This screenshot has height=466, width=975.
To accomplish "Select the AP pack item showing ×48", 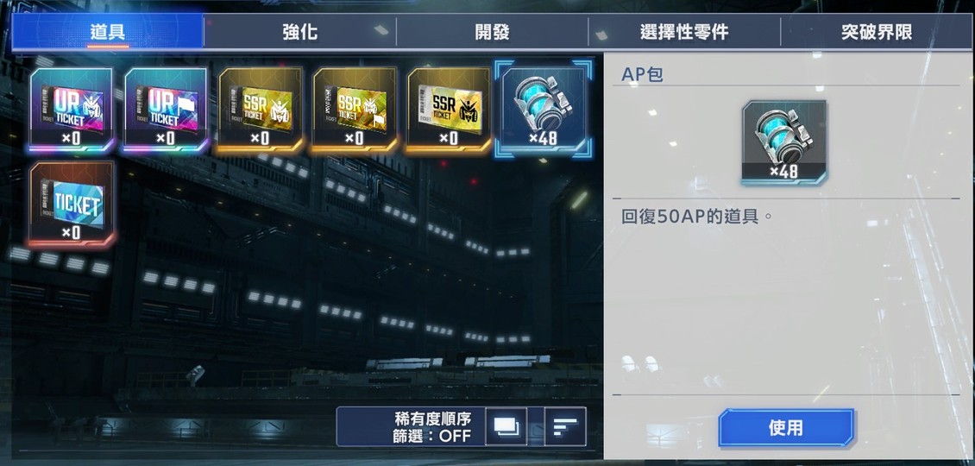I will pos(544,110).
